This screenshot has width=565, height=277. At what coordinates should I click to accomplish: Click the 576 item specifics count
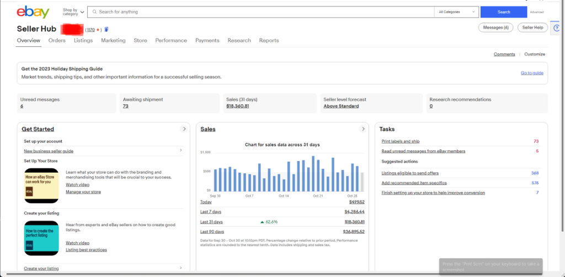click(x=535, y=183)
